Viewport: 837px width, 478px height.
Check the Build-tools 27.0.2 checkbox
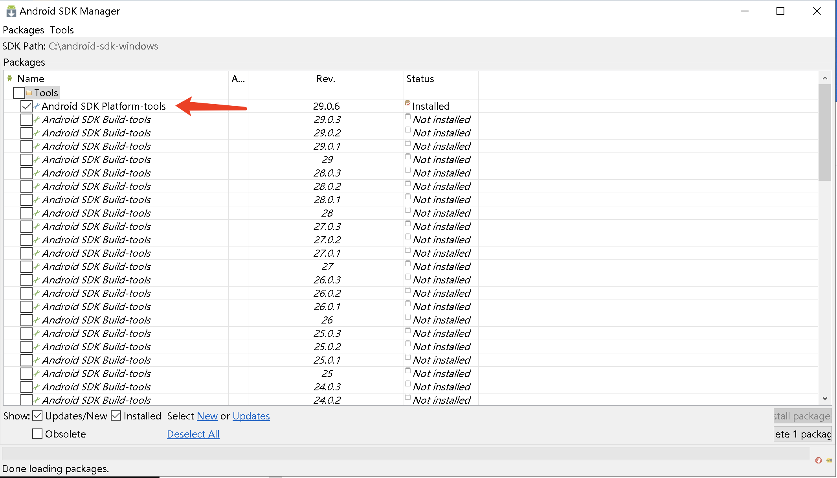[26, 240]
